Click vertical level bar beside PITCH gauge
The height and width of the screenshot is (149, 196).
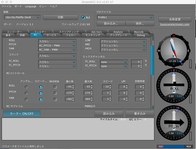pyautogui.click(x=191, y=136)
